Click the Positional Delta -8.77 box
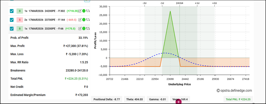Viewport: 266px width, 104px height. (107, 99)
